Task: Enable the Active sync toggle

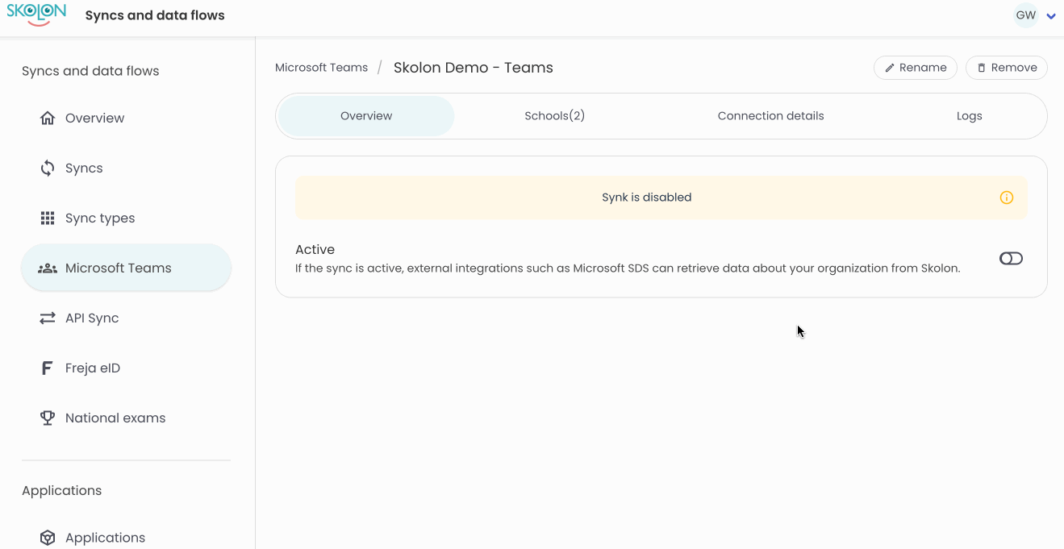Action: pos(1010,259)
